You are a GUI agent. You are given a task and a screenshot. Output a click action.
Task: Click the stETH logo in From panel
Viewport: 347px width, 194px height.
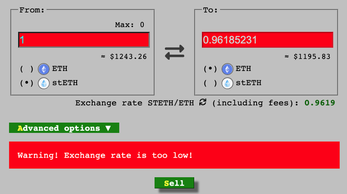click(x=43, y=83)
